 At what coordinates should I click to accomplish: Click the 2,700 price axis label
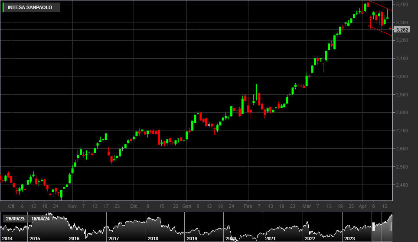(402, 131)
